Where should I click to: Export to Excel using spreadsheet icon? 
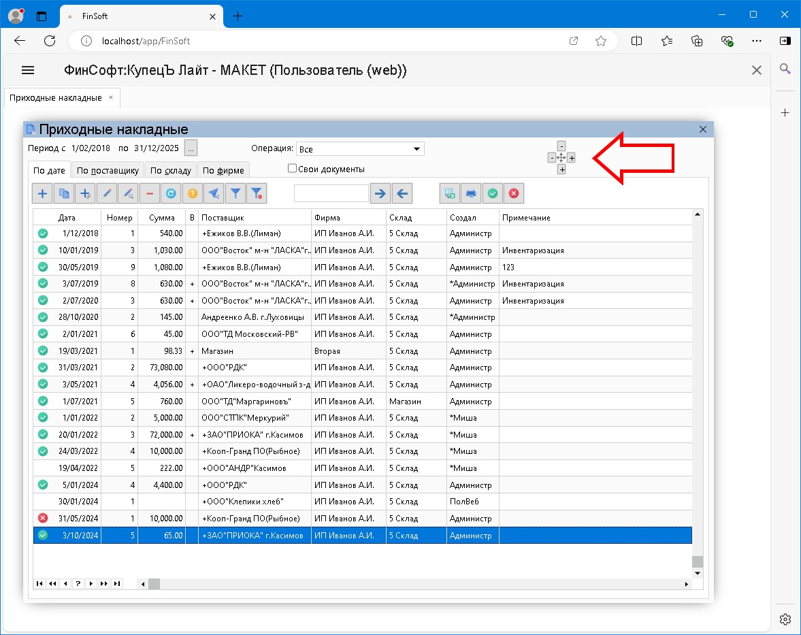pyautogui.click(x=449, y=194)
